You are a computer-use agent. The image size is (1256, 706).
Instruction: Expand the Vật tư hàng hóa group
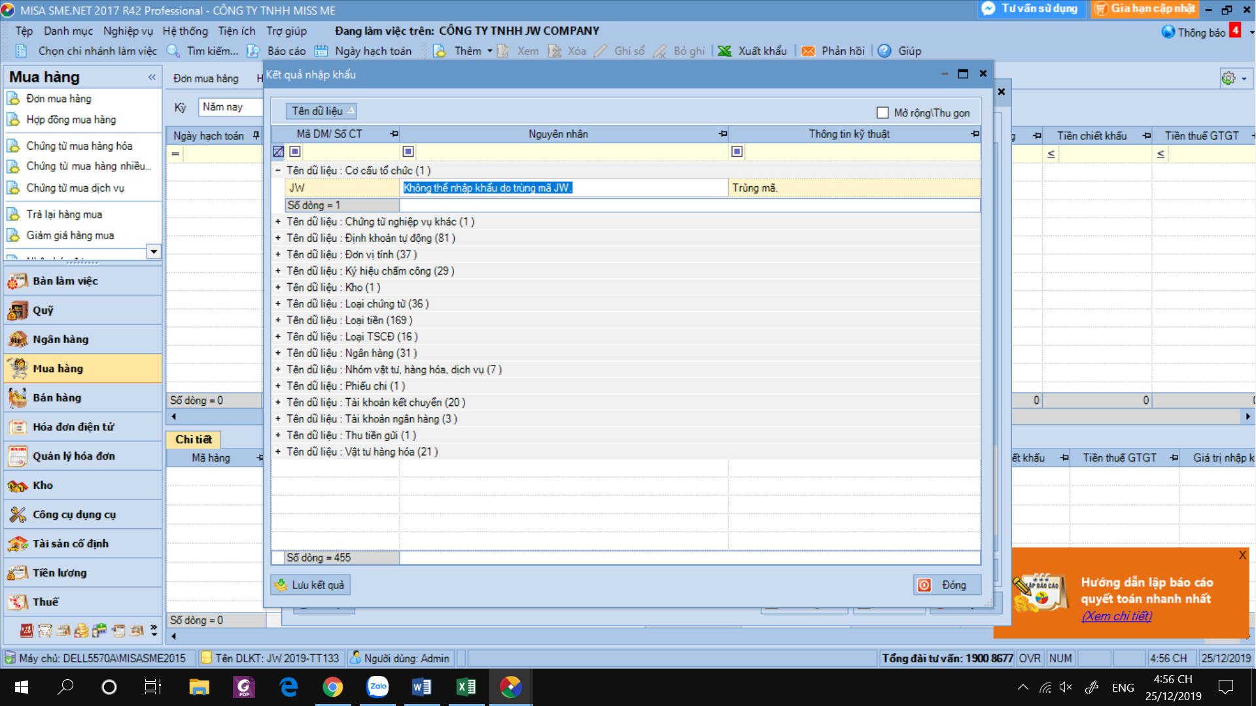coord(278,452)
